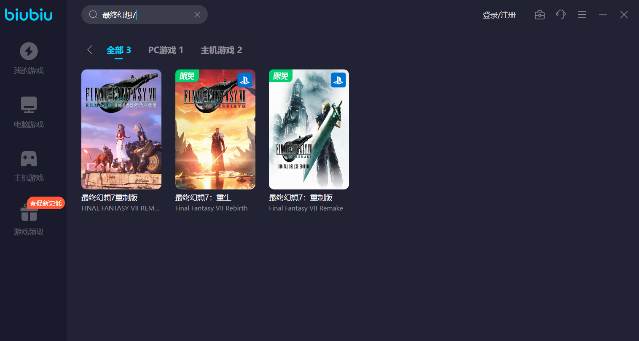Click subtitle FINAL FANTASY VII REM...
The image size is (639, 341).
(121, 208)
